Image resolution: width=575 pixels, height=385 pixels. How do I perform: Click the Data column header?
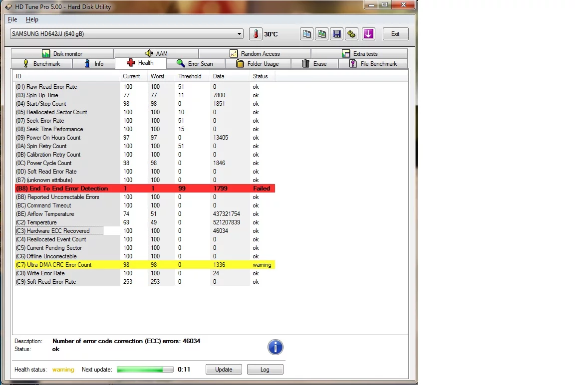click(230, 76)
